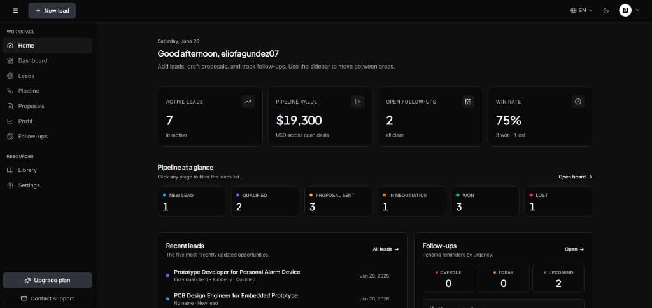Filter by the Proposal Sent stage
The image size is (652, 308).
point(339,201)
